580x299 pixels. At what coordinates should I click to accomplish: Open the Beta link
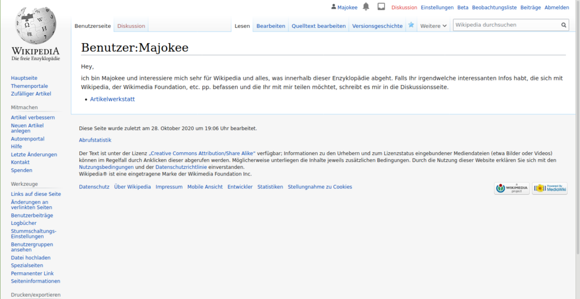[463, 7]
